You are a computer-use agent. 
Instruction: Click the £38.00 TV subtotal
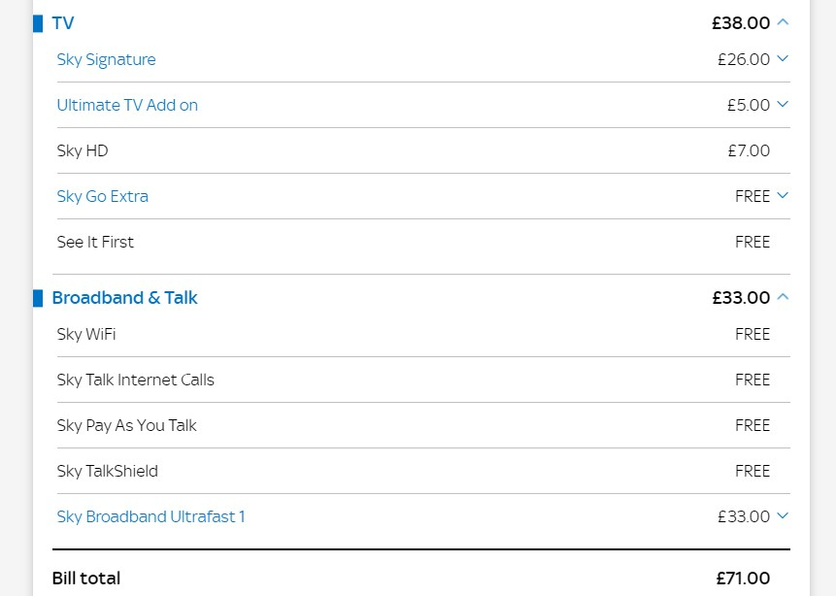[740, 23]
